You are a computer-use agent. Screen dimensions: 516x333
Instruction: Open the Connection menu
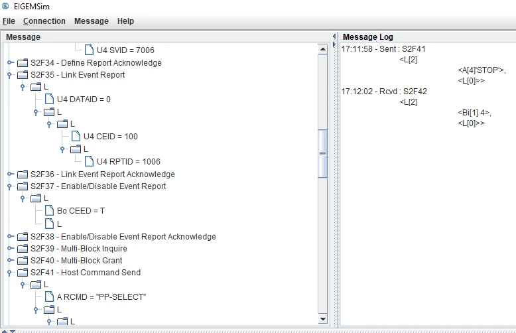(44, 21)
